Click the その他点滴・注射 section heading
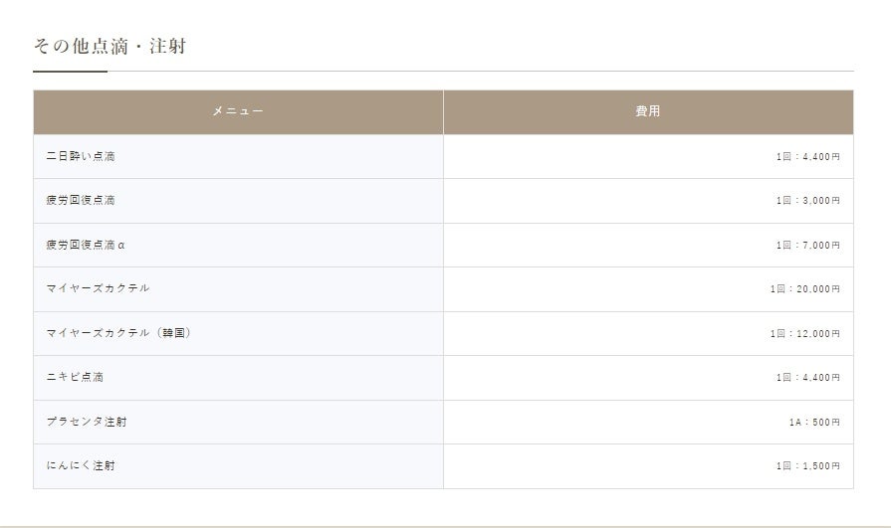Viewport: 891px width, 528px height. tap(111, 46)
